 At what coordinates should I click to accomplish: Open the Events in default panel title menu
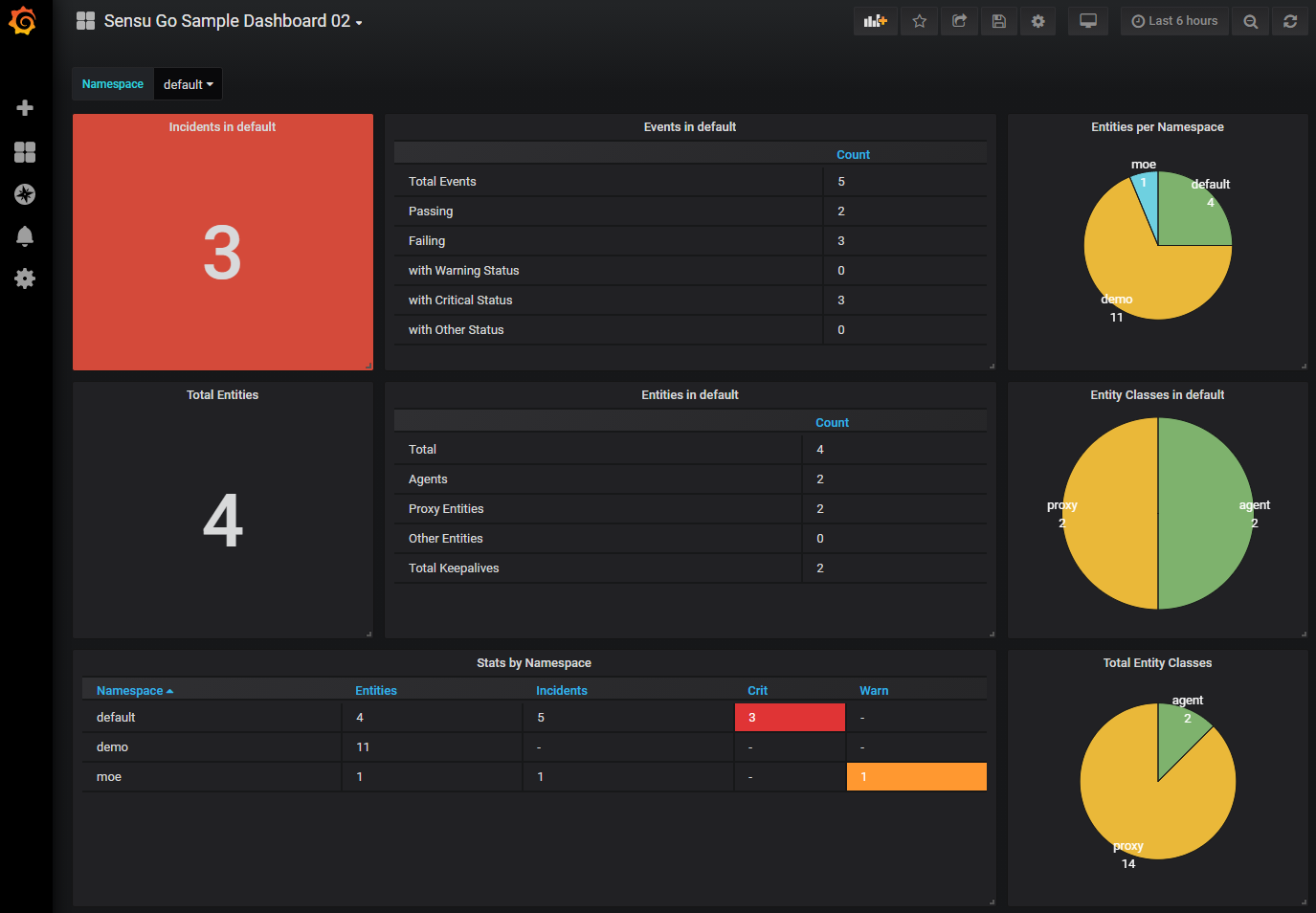pos(690,127)
